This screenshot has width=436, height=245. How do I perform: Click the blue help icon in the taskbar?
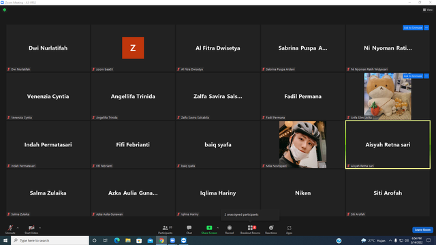339,241
